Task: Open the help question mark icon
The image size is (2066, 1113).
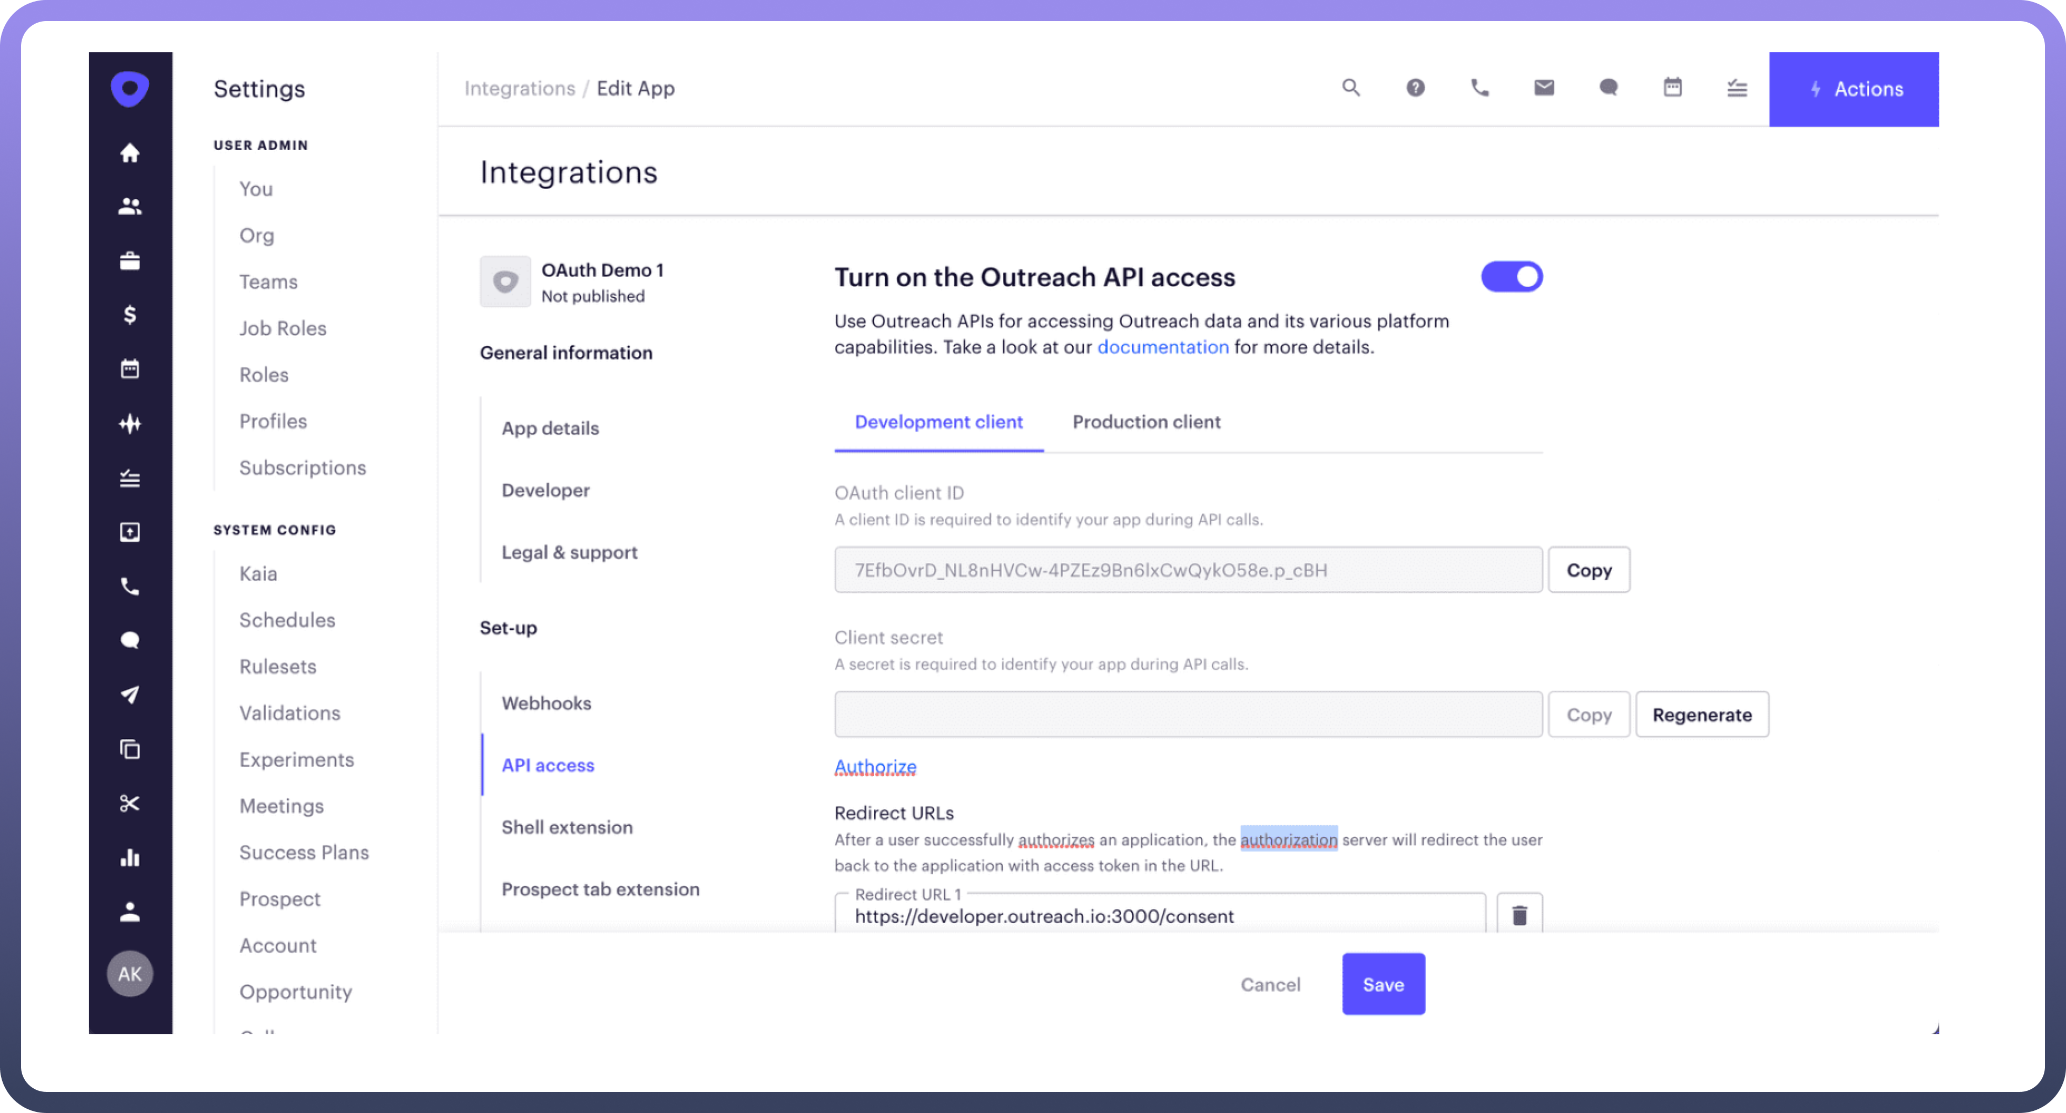Action: point(1416,88)
